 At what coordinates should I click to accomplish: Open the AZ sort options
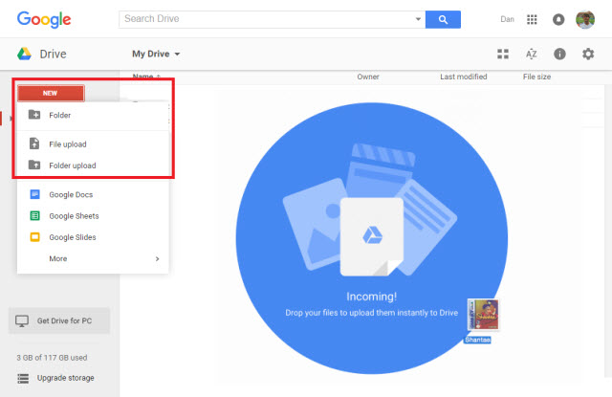pyautogui.click(x=532, y=55)
